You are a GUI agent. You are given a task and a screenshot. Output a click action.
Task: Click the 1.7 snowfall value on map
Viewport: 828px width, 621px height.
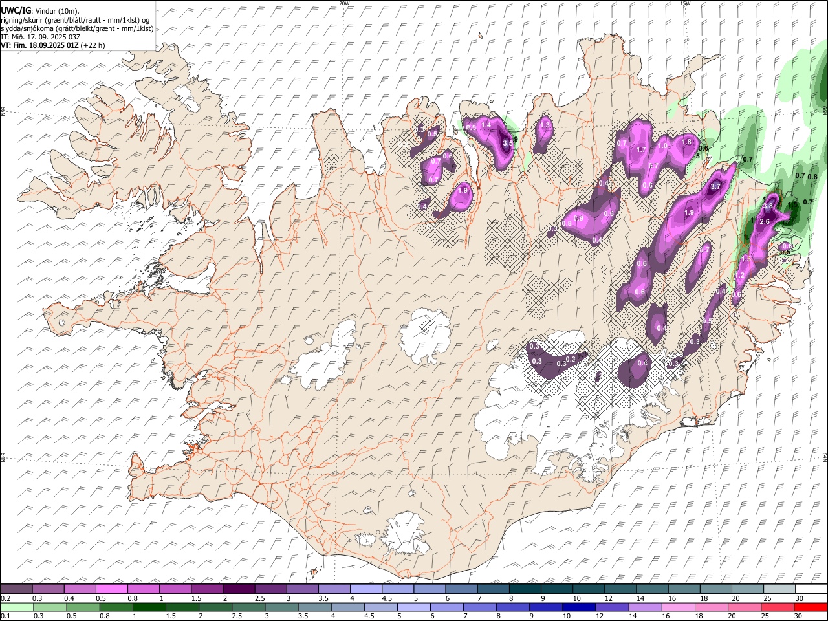point(642,149)
